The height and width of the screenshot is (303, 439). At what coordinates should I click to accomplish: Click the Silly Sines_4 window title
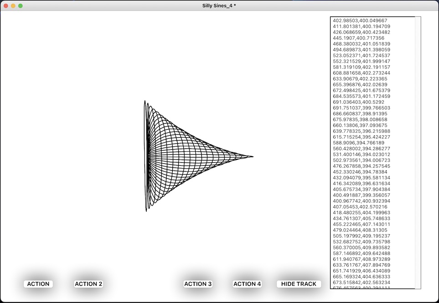pyautogui.click(x=219, y=5)
